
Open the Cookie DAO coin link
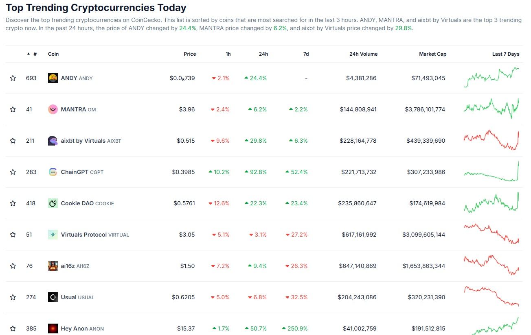tap(77, 203)
